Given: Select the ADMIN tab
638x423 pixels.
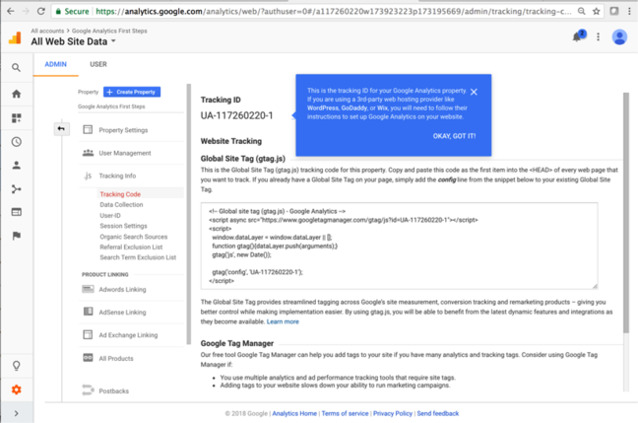Looking at the screenshot, I should click(56, 64).
